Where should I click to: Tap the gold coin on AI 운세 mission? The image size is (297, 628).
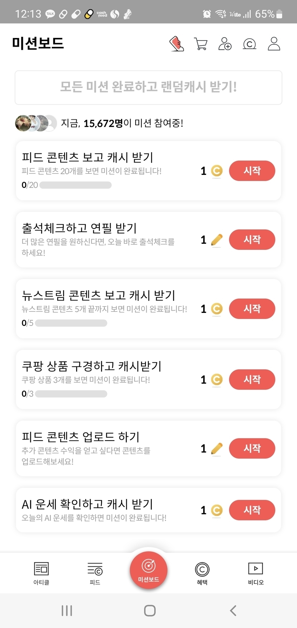pos(216,510)
